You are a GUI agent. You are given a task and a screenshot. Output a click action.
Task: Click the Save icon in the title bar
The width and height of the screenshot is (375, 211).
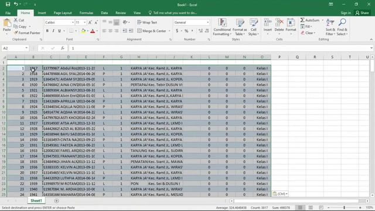[8, 4]
